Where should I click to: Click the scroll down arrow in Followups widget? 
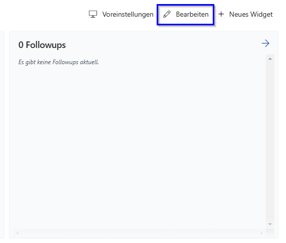pos(270,224)
